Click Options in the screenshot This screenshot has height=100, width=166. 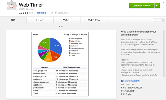coord(35,34)
